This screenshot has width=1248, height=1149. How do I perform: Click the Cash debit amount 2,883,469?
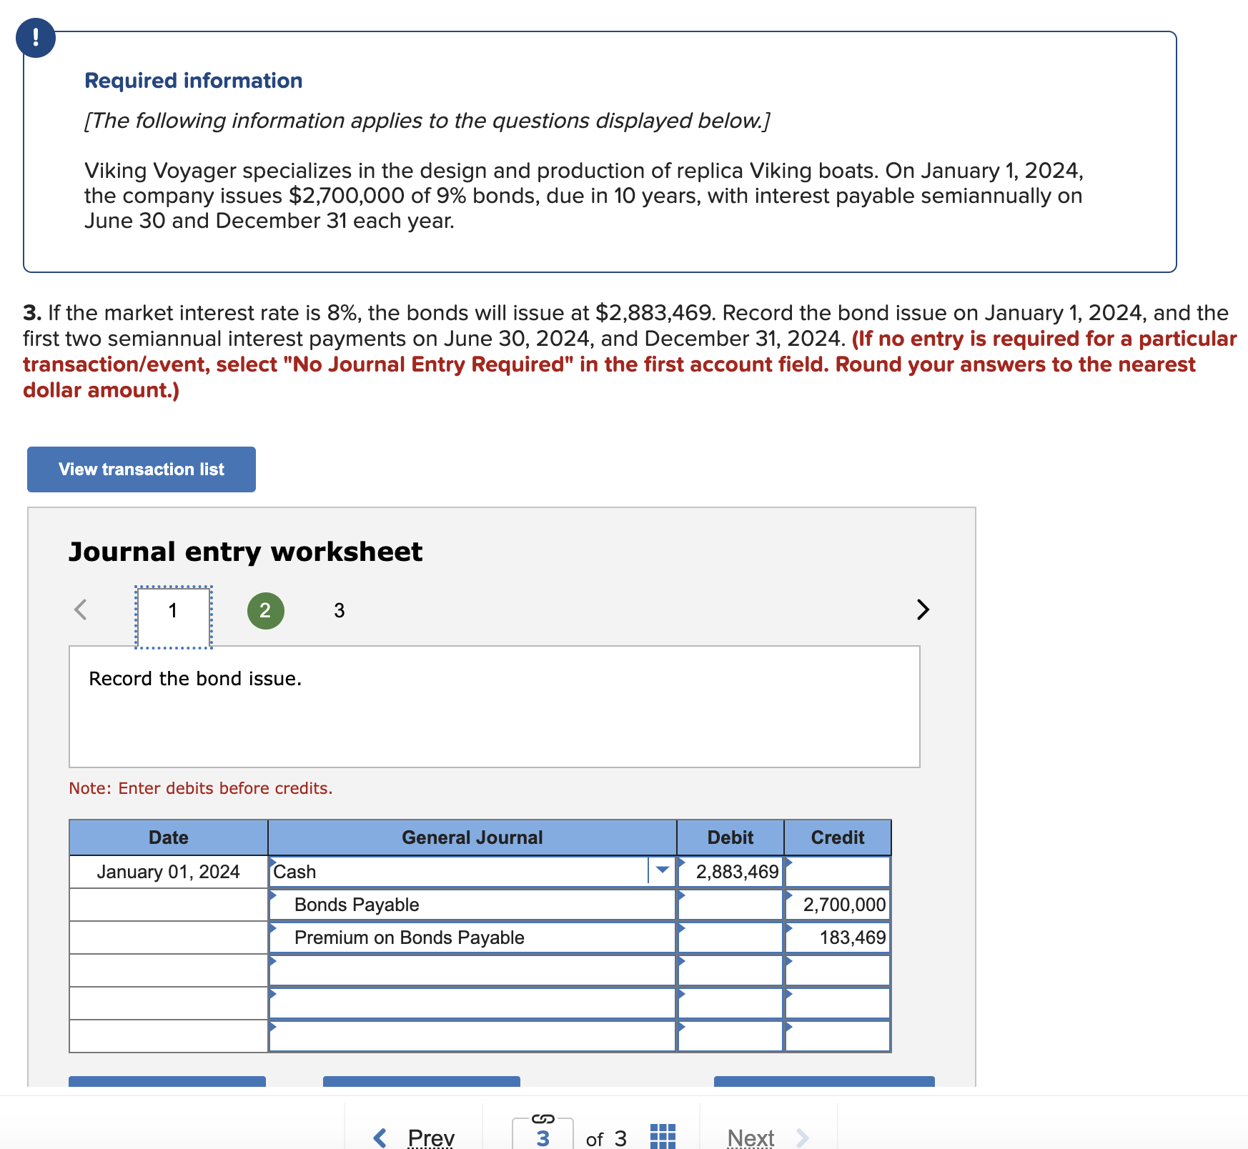pyautogui.click(x=731, y=872)
